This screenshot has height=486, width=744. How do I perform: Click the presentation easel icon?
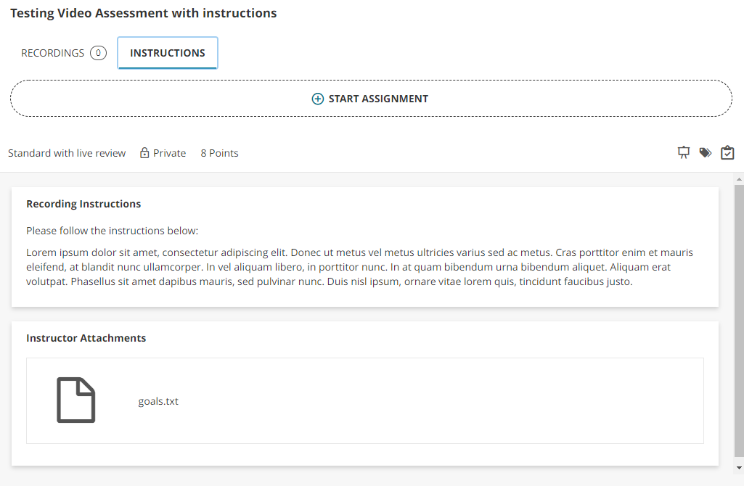click(683, 152)
